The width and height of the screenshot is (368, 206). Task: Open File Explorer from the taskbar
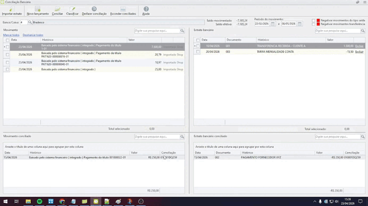click(x=28, y=201)
